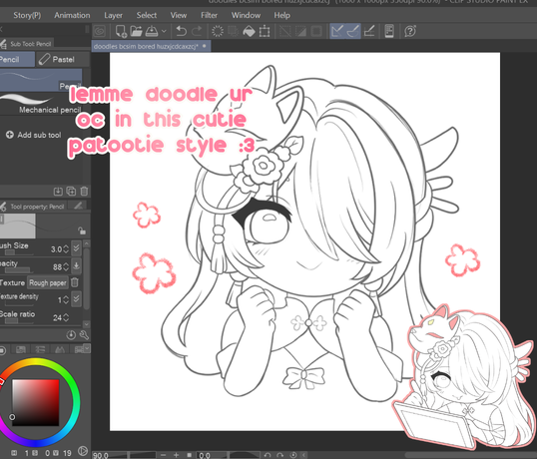537x459 pixels.
Task: Redo the last undone action
Action: coord(197,32)
